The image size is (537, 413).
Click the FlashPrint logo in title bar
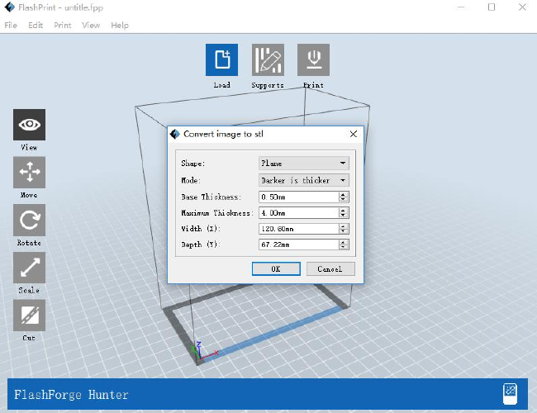[9, 7]
